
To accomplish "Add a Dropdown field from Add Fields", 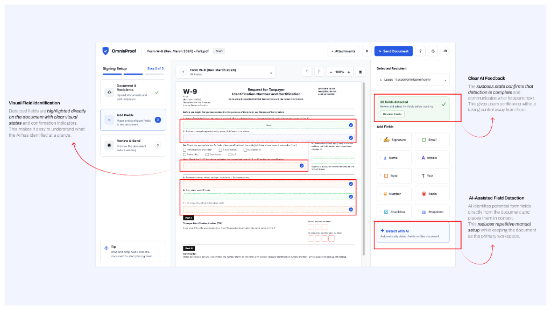I will tap(432, 212).
